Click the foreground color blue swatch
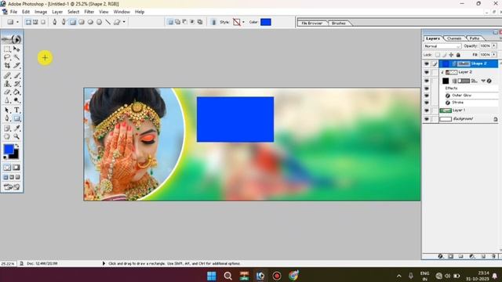This screenshot has width=502, height=282. point(9,149)
